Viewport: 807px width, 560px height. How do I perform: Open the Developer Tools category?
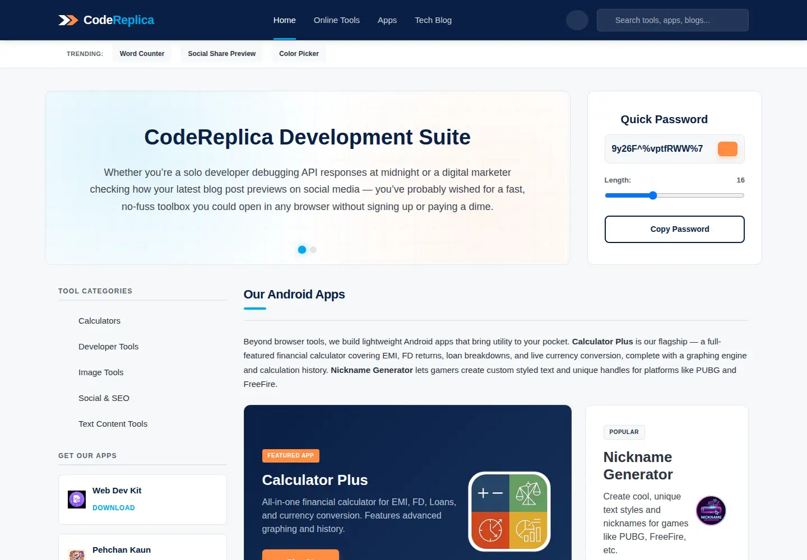tap(109, 347)
